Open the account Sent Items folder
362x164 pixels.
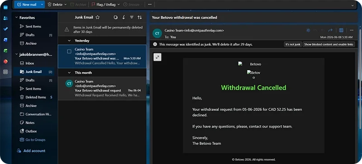[x=34, y=89]
